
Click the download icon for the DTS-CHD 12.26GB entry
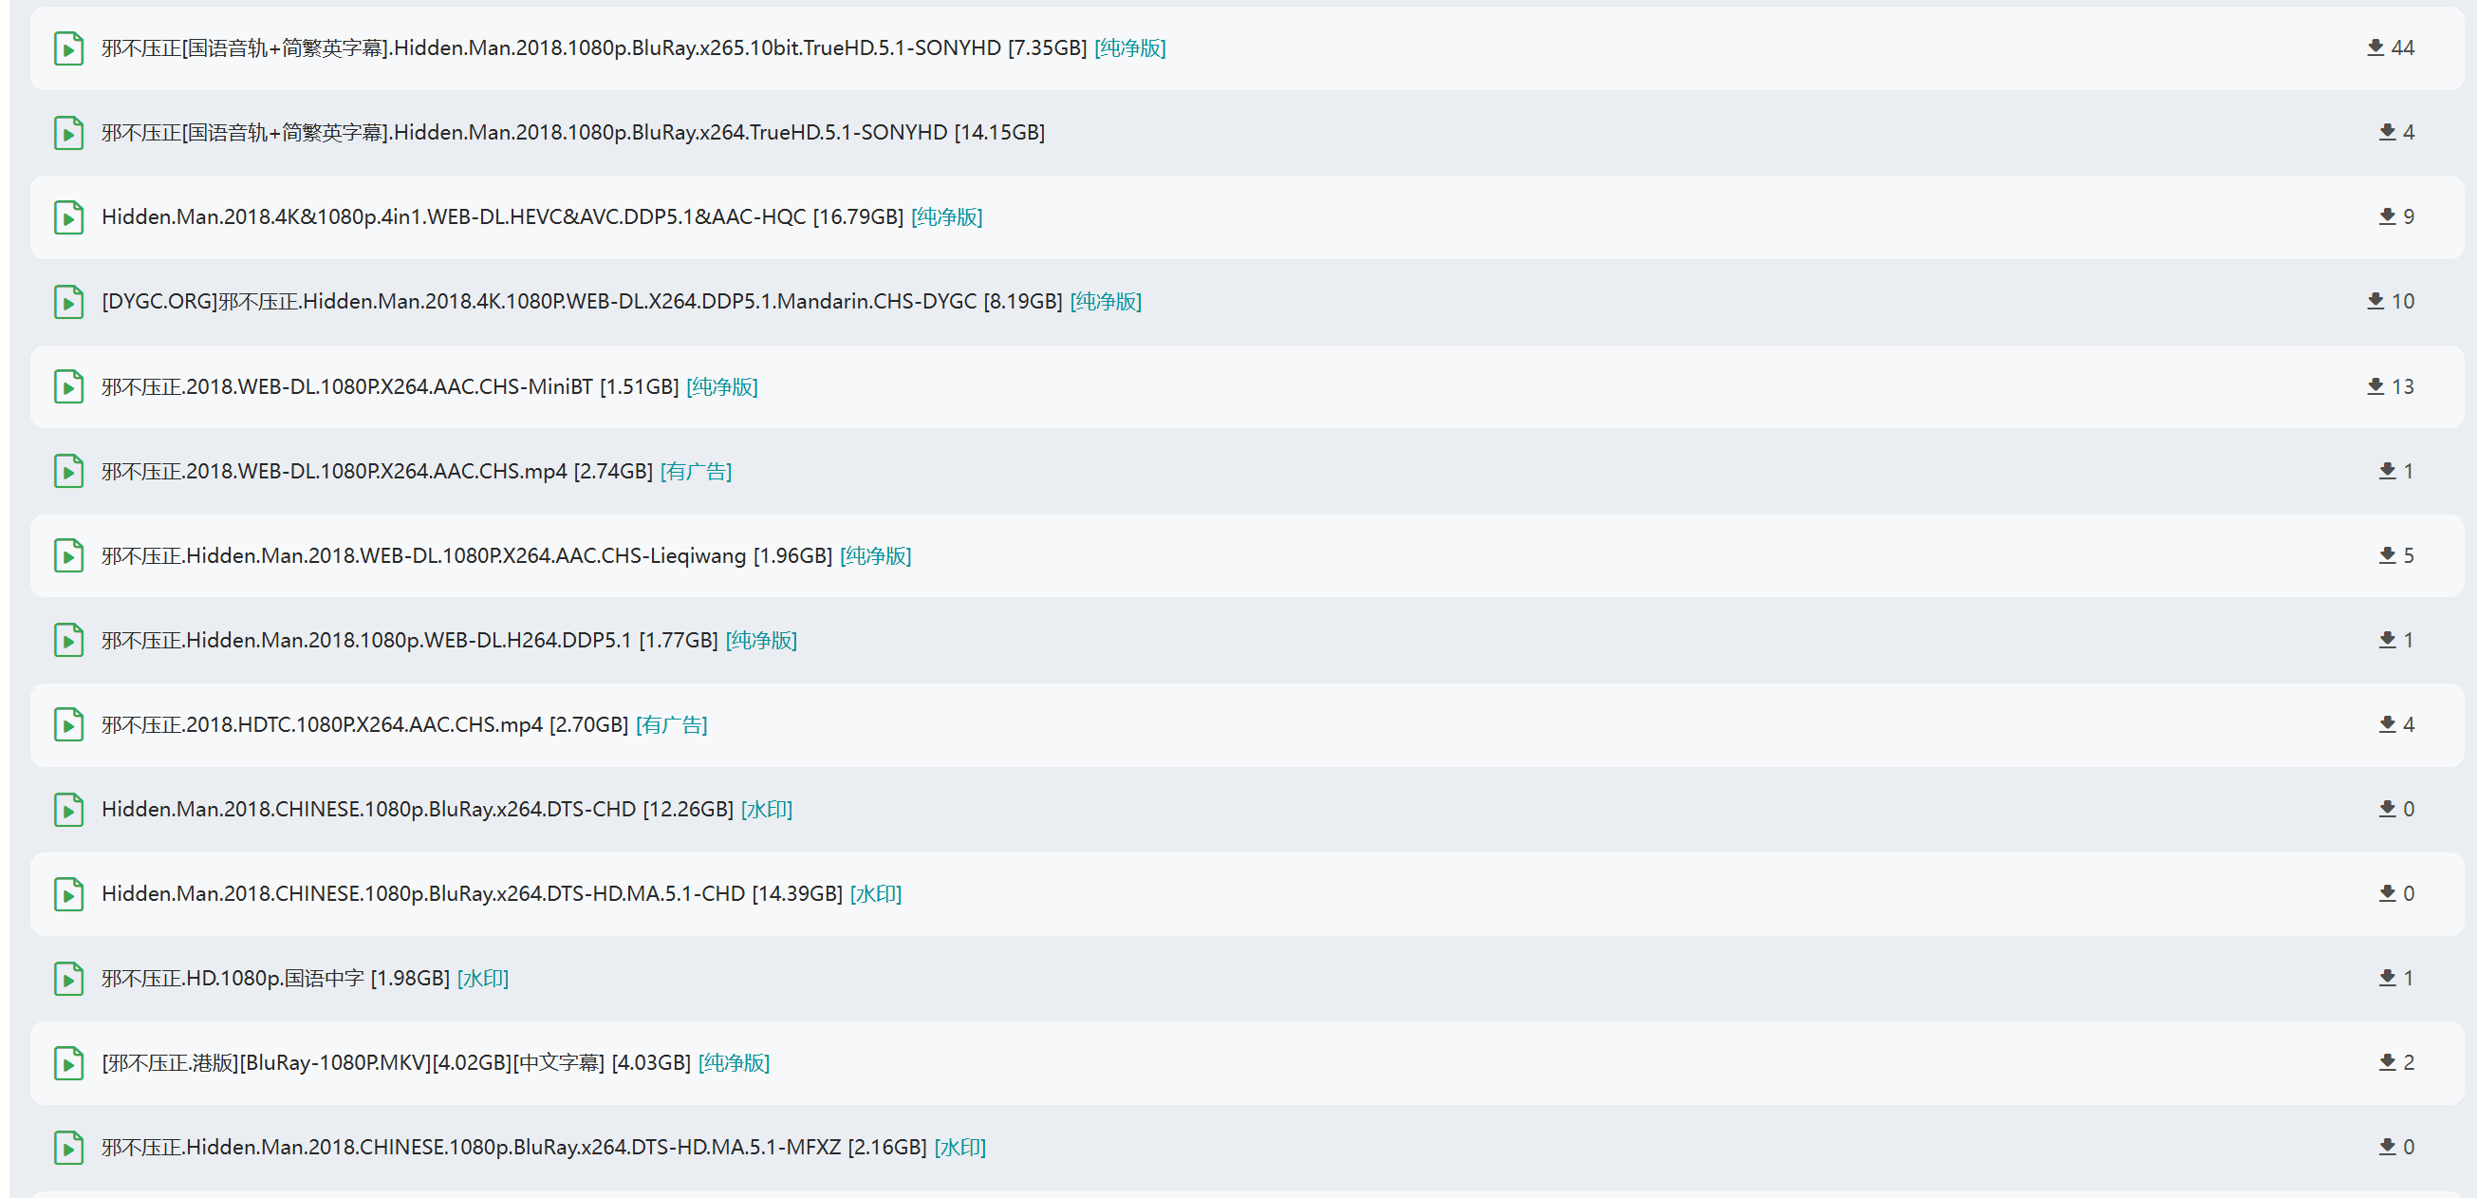click(x=2387, y=810)
